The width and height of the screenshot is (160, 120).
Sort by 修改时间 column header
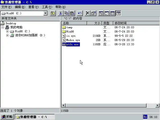pyautogui.click(x=136, y=23)
